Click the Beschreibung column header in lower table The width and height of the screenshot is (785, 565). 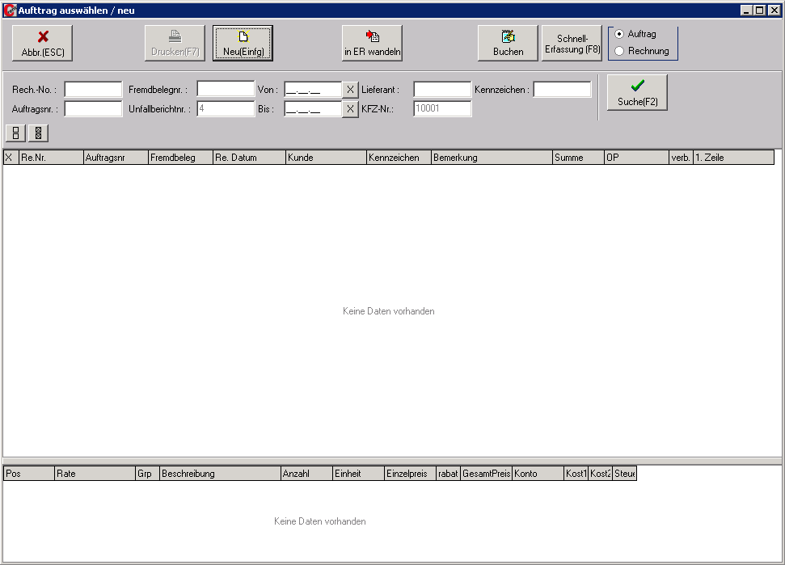[x=220, y=474]
